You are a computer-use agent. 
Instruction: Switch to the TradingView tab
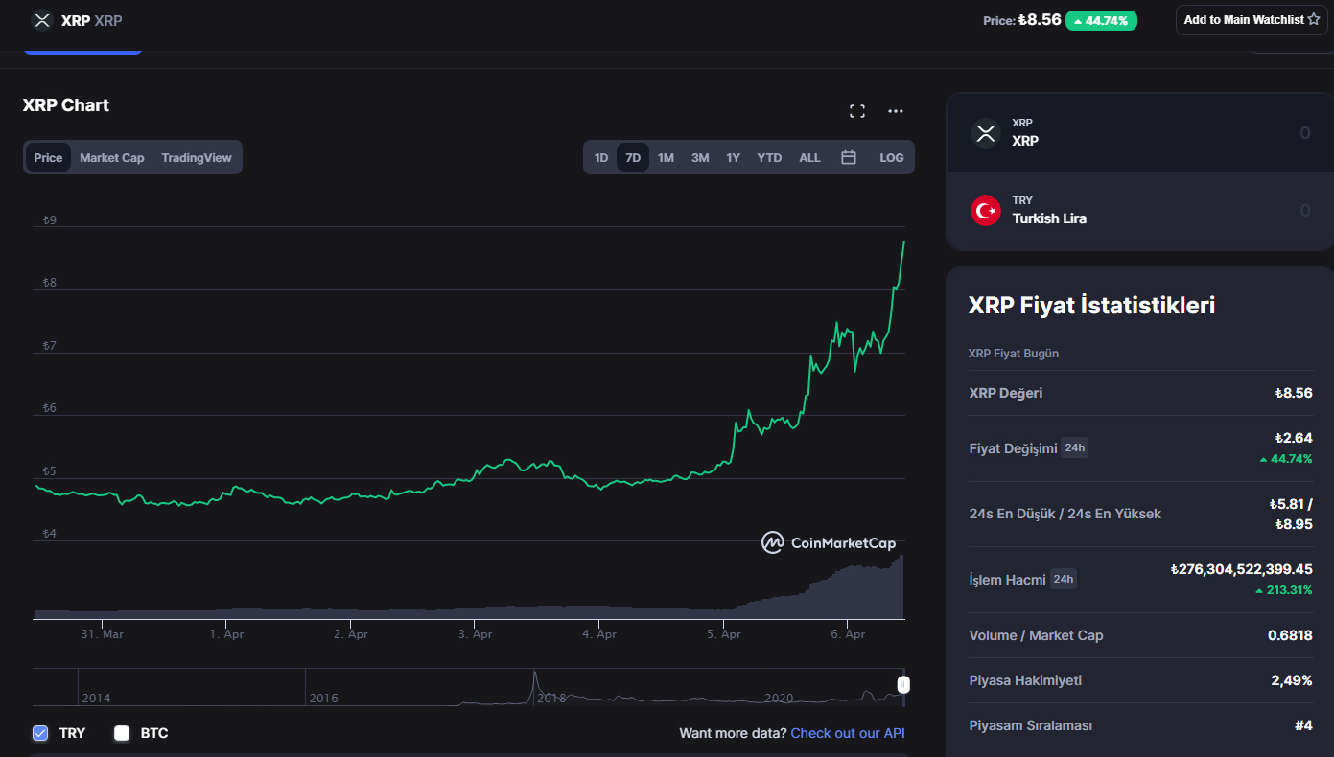tap(197, 157)
